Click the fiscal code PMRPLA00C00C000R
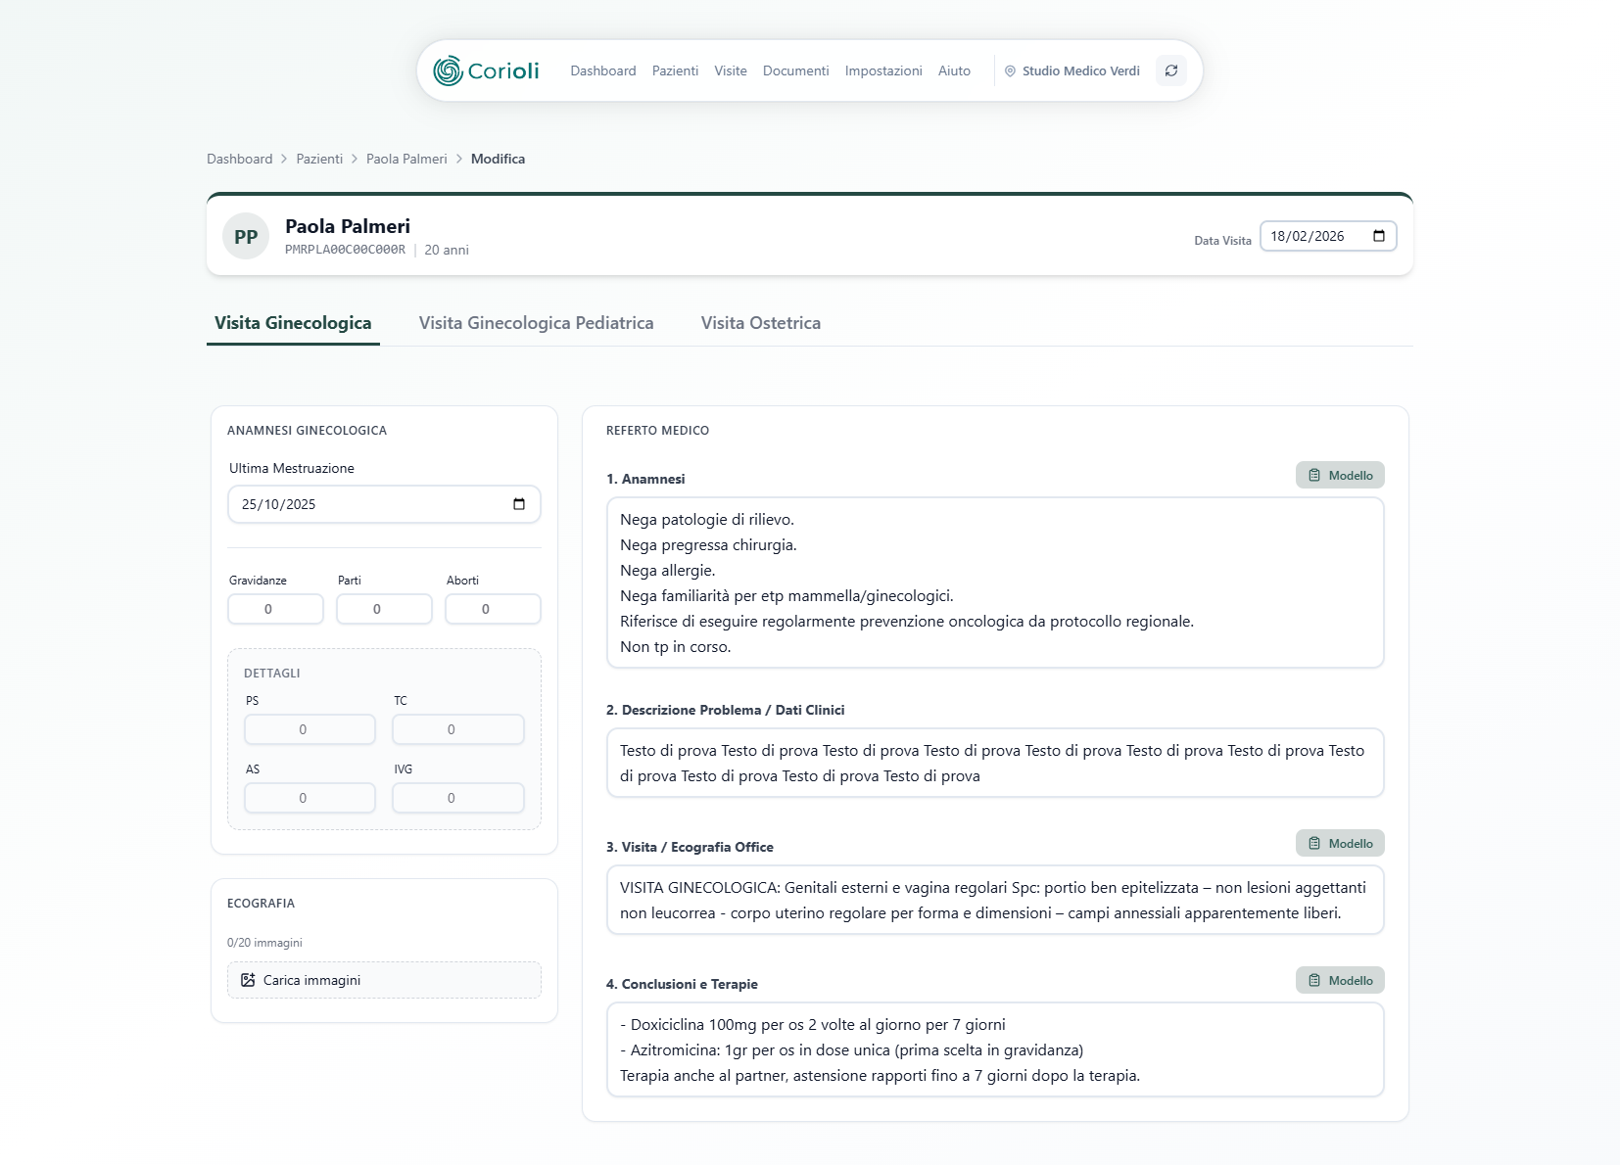The image size is (1620, 1165). (345, 250)
